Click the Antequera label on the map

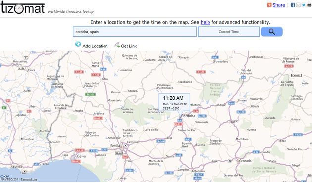tap(198, 171)
